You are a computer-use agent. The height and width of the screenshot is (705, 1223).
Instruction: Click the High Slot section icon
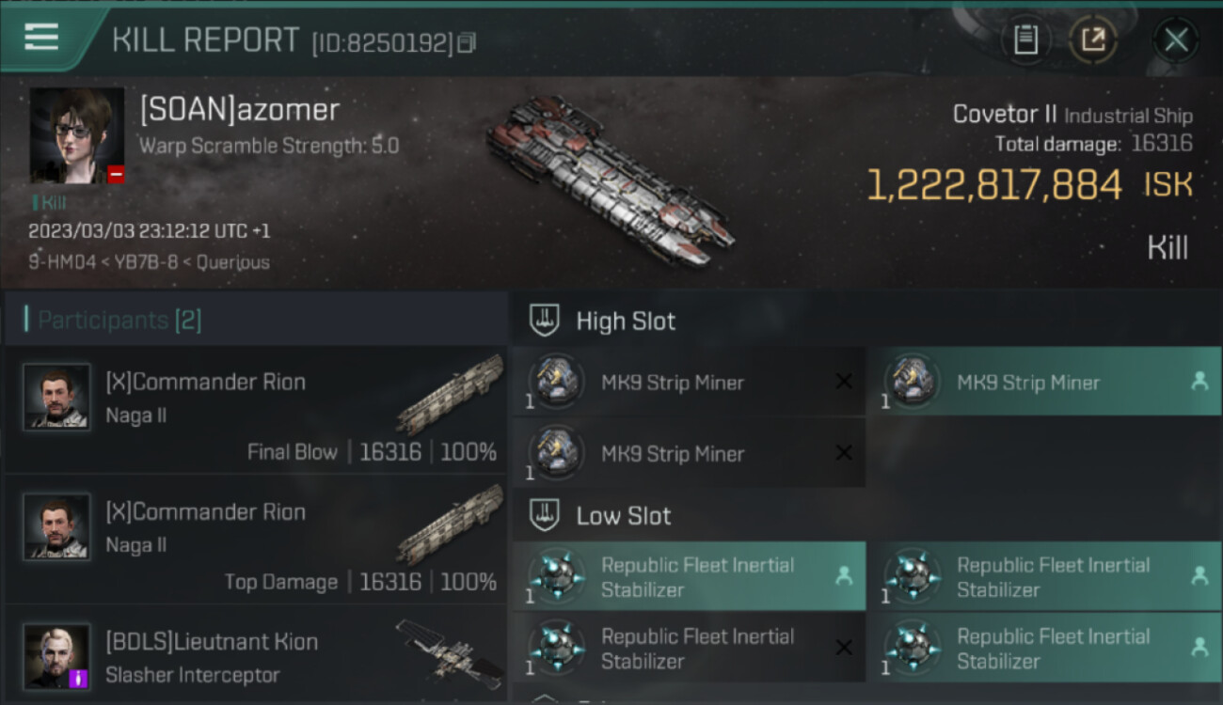point(546,321)
